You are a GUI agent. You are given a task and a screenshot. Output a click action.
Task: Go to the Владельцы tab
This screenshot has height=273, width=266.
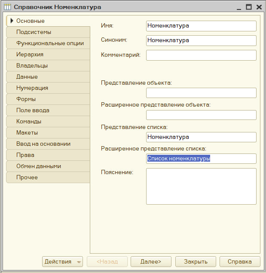[x=48, y=65]
